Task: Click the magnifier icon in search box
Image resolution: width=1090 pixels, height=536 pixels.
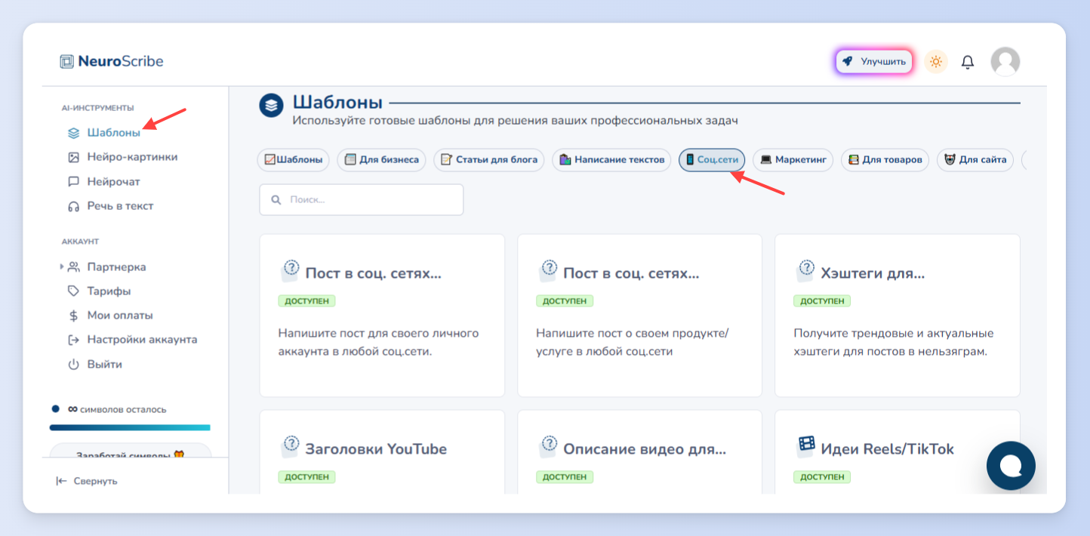Action: click(x=276, y=200)
